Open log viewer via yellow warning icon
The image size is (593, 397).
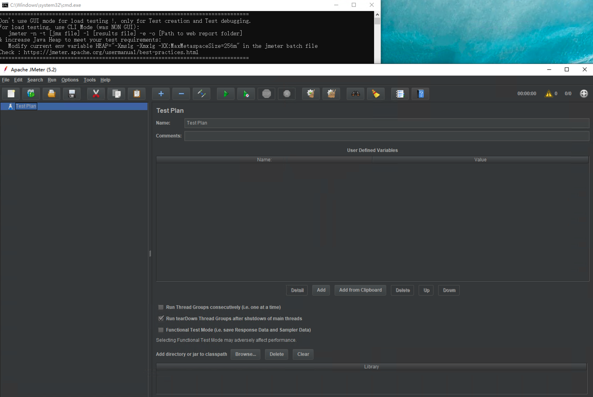coord(549,94)
